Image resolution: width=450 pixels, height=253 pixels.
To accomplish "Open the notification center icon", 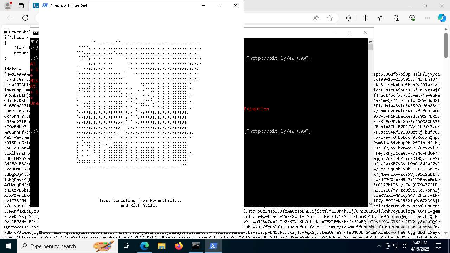I will pyautogui.click(x=439, y=246).
